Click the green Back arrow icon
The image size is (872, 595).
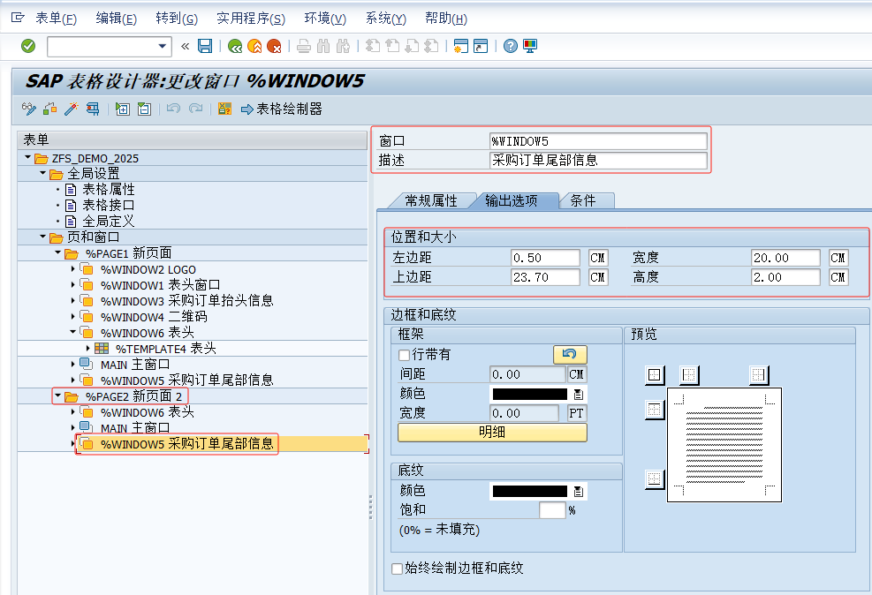[x=235, y=46]
